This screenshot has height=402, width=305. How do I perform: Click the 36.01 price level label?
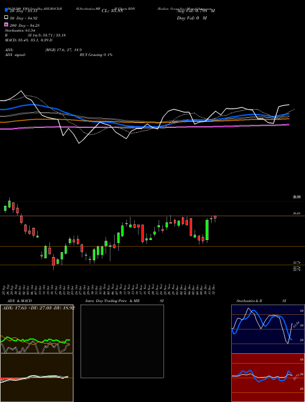(297, 213)
